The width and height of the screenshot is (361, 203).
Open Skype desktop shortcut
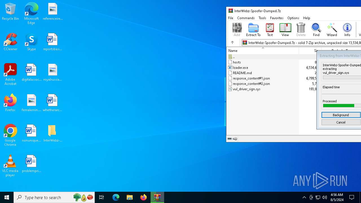coord(31,42)
